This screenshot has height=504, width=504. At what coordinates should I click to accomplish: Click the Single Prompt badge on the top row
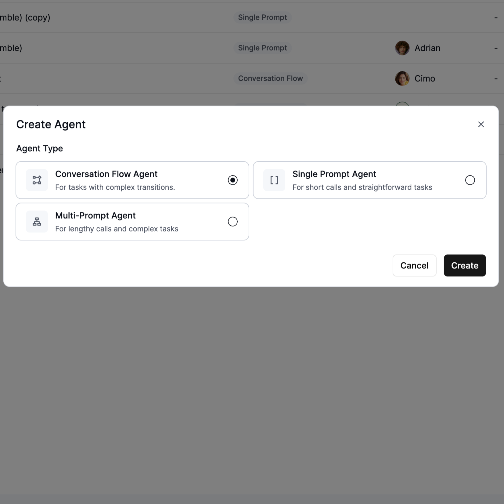point(262,17)
